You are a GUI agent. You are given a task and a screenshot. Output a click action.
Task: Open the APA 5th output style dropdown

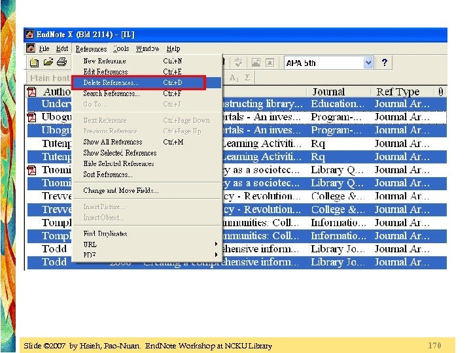point(368,63)
